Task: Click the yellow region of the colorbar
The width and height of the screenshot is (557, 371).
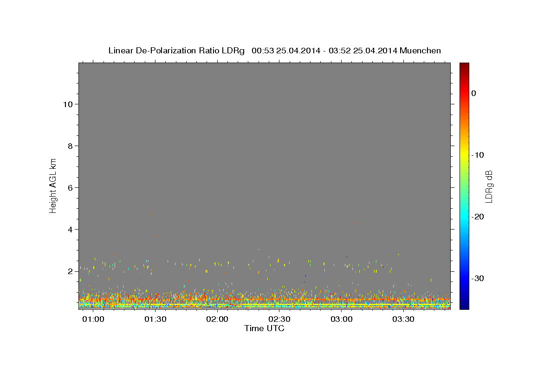Action: point(464,153)
